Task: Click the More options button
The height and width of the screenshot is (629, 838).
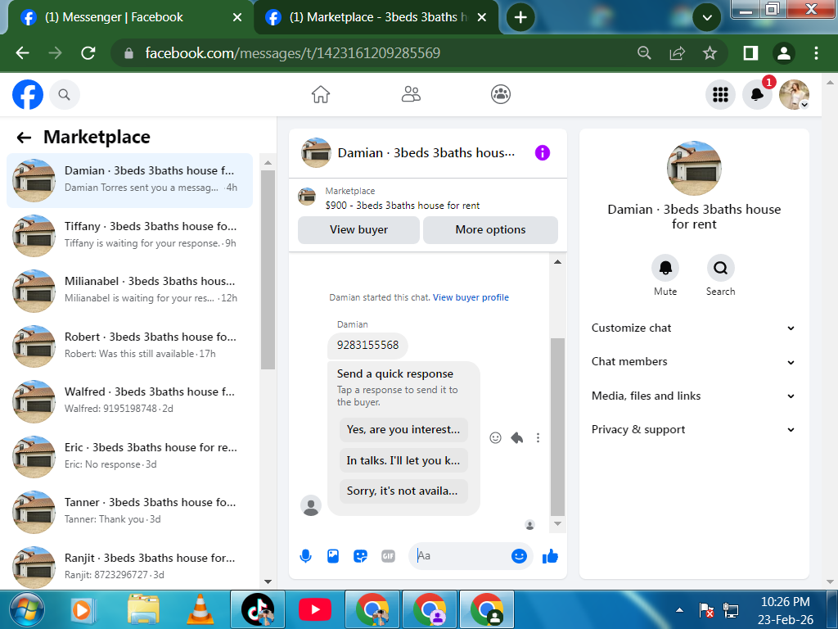Action: [x=491, y=230]
